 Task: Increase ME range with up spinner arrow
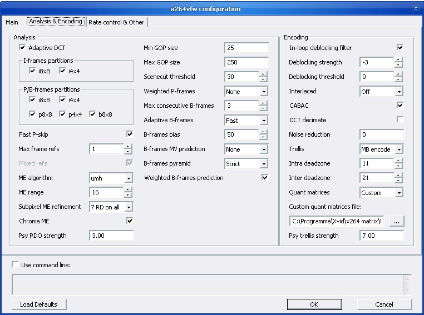point(128,189)
